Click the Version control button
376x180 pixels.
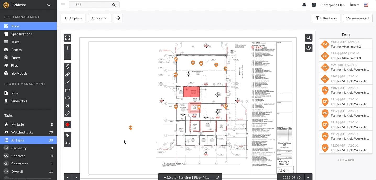coord(357,18)
